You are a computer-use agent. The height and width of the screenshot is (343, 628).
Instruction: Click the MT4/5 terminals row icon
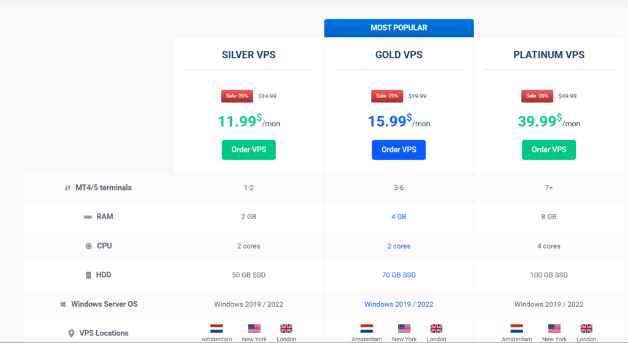pos(67,188)
